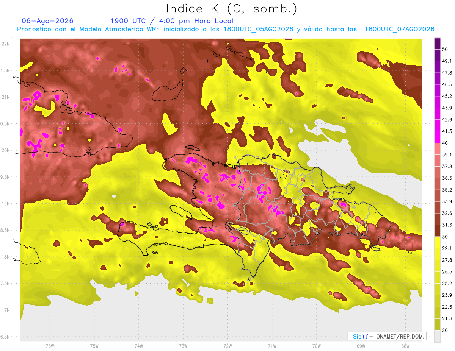This screenshot has width=455, height=351.
Task: Click the 'Indice K (C, somb.)' title
Action: point(232,9)
